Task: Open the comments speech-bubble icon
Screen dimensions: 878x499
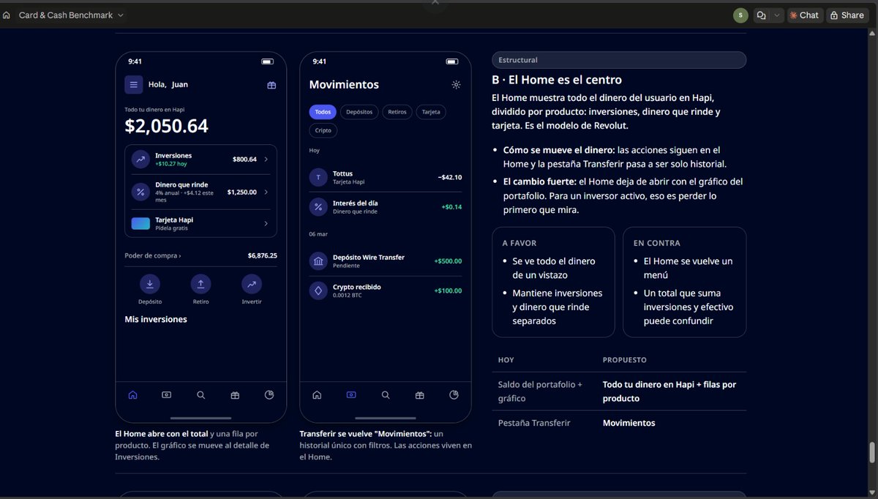Action: point(762,15)
